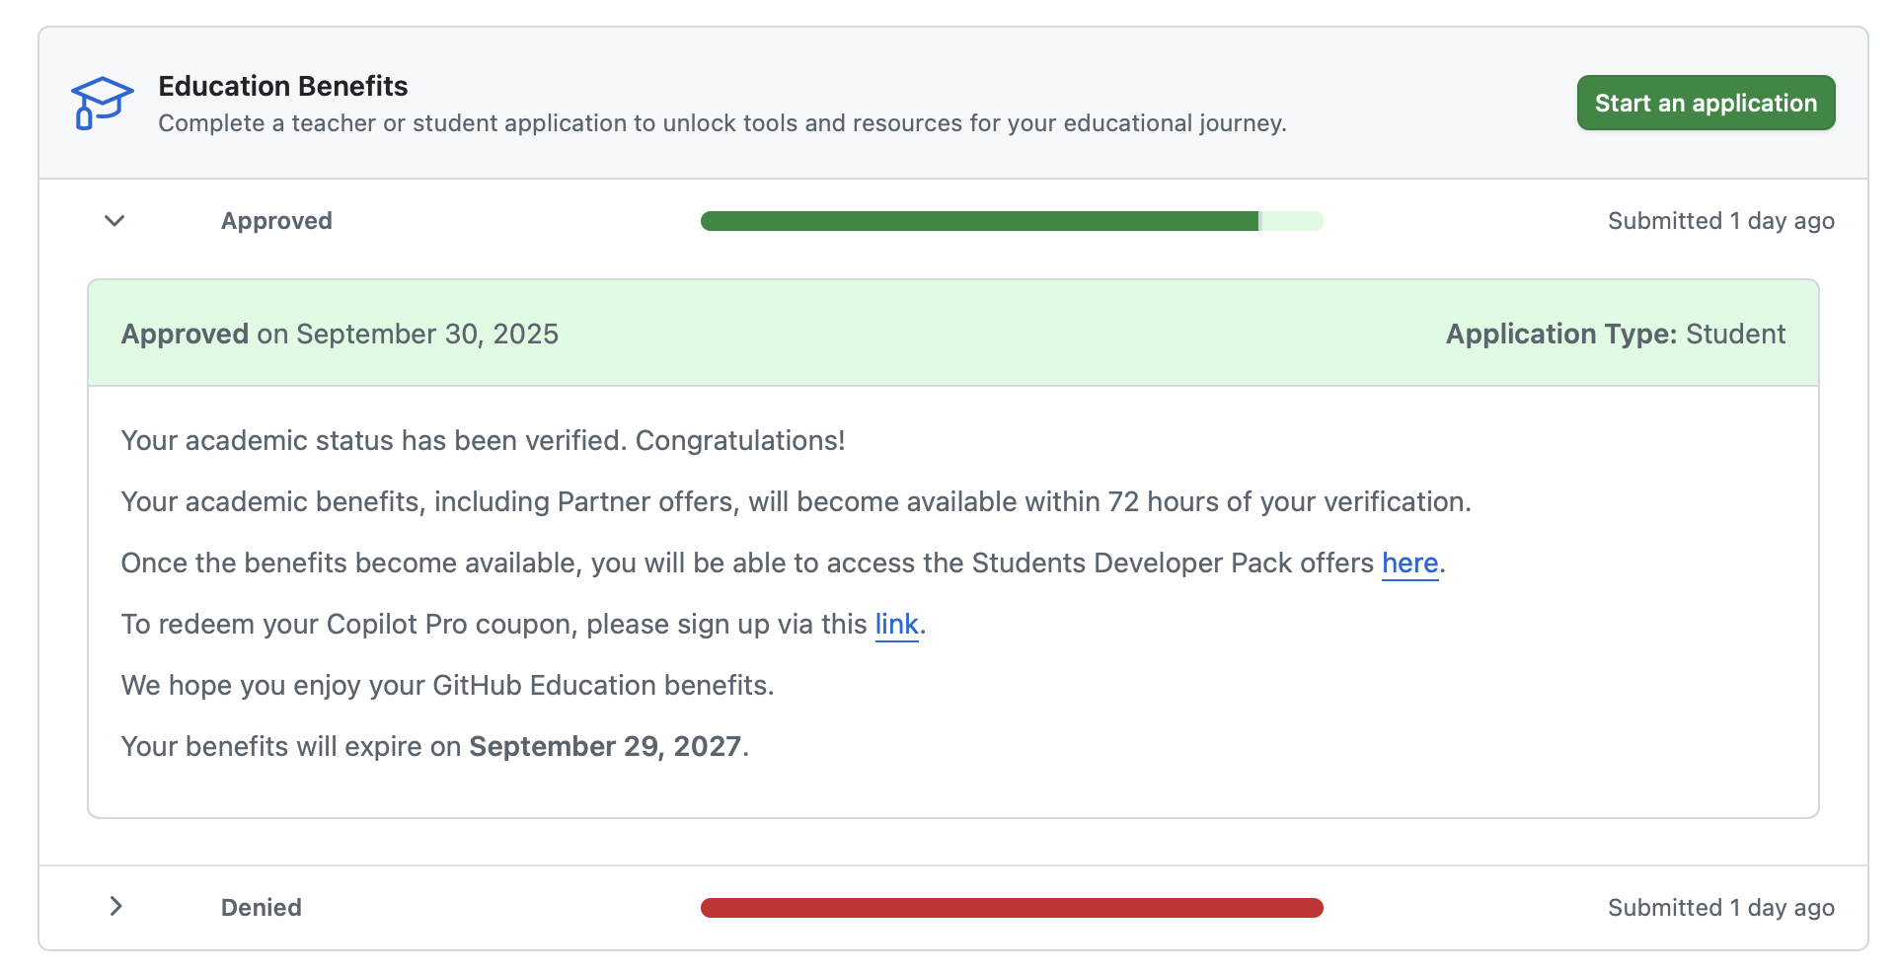Click 'We hope you enjoy' GitHub Education text

447,686
